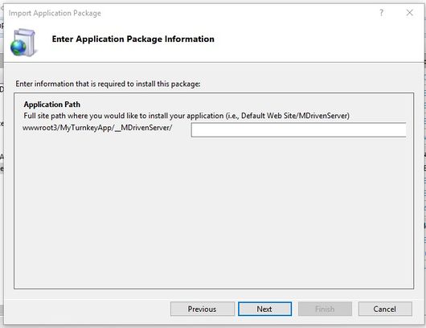This screenshot has height=328, width=426.
Task: Close the Import Application Package dialog
Action: tap(409, 13)
